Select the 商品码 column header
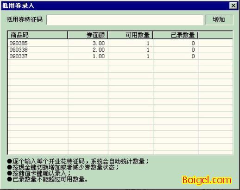The height and width of the screenshot is (190, 240). pyautogui.click(x=38, y=35)
